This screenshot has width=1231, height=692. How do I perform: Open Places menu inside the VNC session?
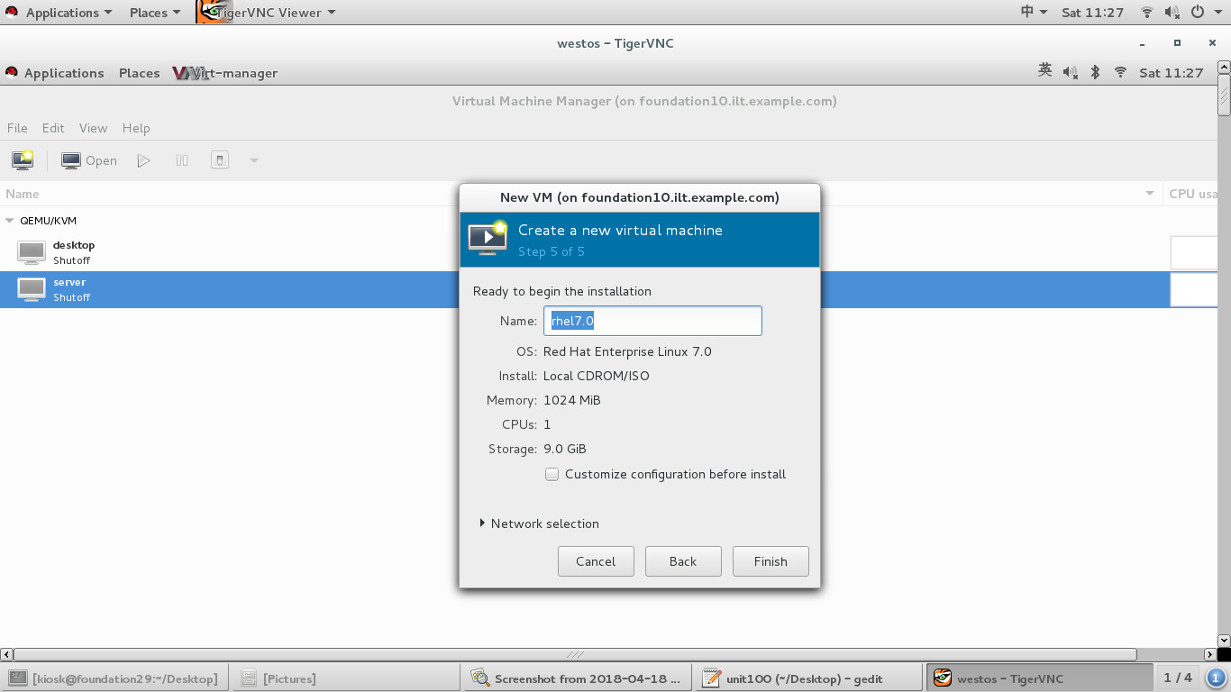139,73
